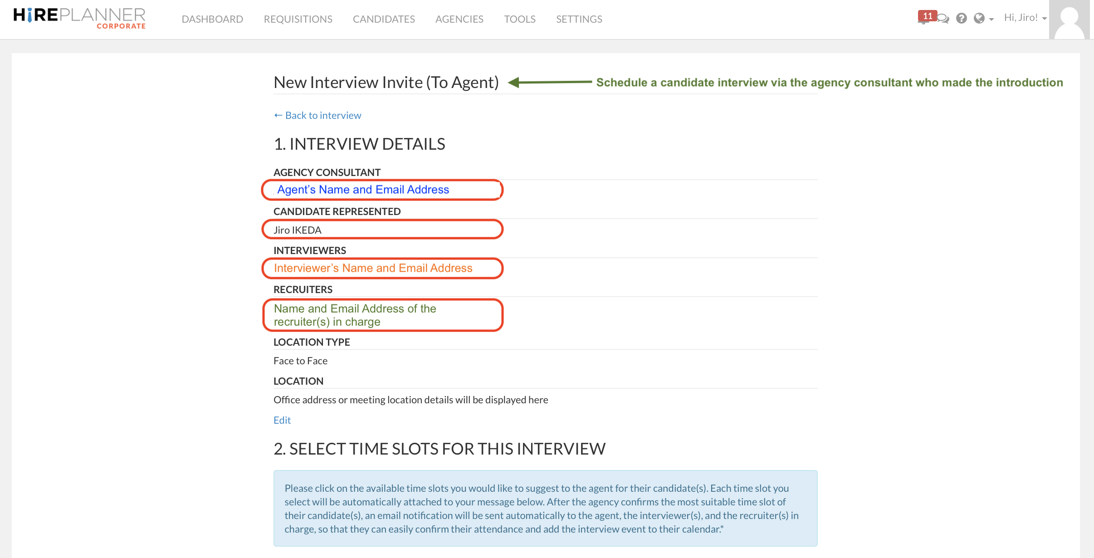Image resolution: width=1094 pixels, height=558 pixels.
Task: Open the Dashboard menu item
Action: coord(212,19)
